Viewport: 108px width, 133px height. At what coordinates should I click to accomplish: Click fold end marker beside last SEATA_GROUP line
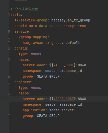coord(9,116)
